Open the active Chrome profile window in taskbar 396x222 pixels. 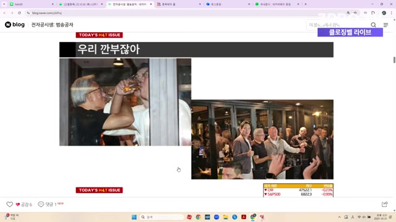[x=253, y=216]
